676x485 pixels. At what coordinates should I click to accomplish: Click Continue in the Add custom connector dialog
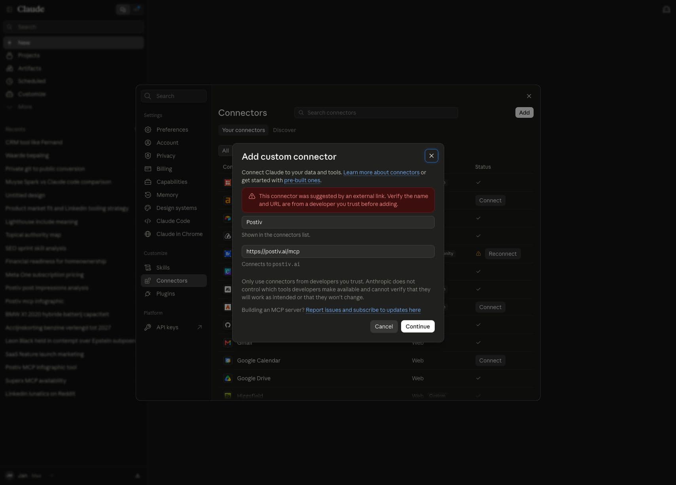tap(418, 326)
